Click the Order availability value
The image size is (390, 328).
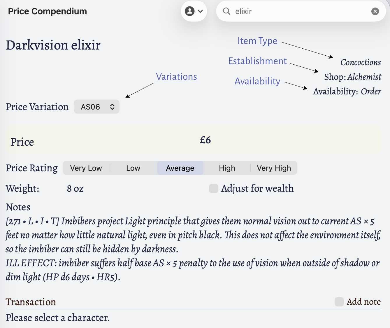point(371,91)
